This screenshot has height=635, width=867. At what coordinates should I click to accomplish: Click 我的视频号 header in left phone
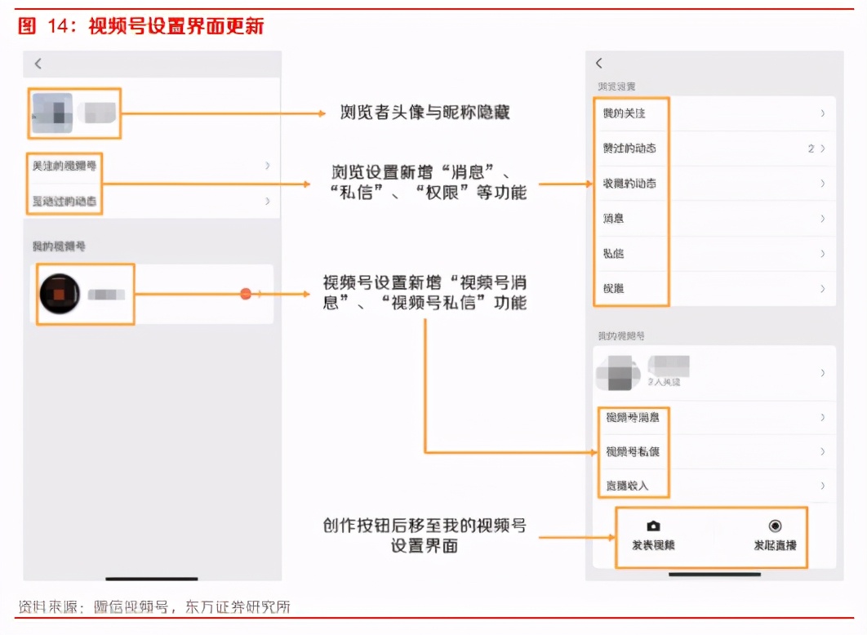59,246
